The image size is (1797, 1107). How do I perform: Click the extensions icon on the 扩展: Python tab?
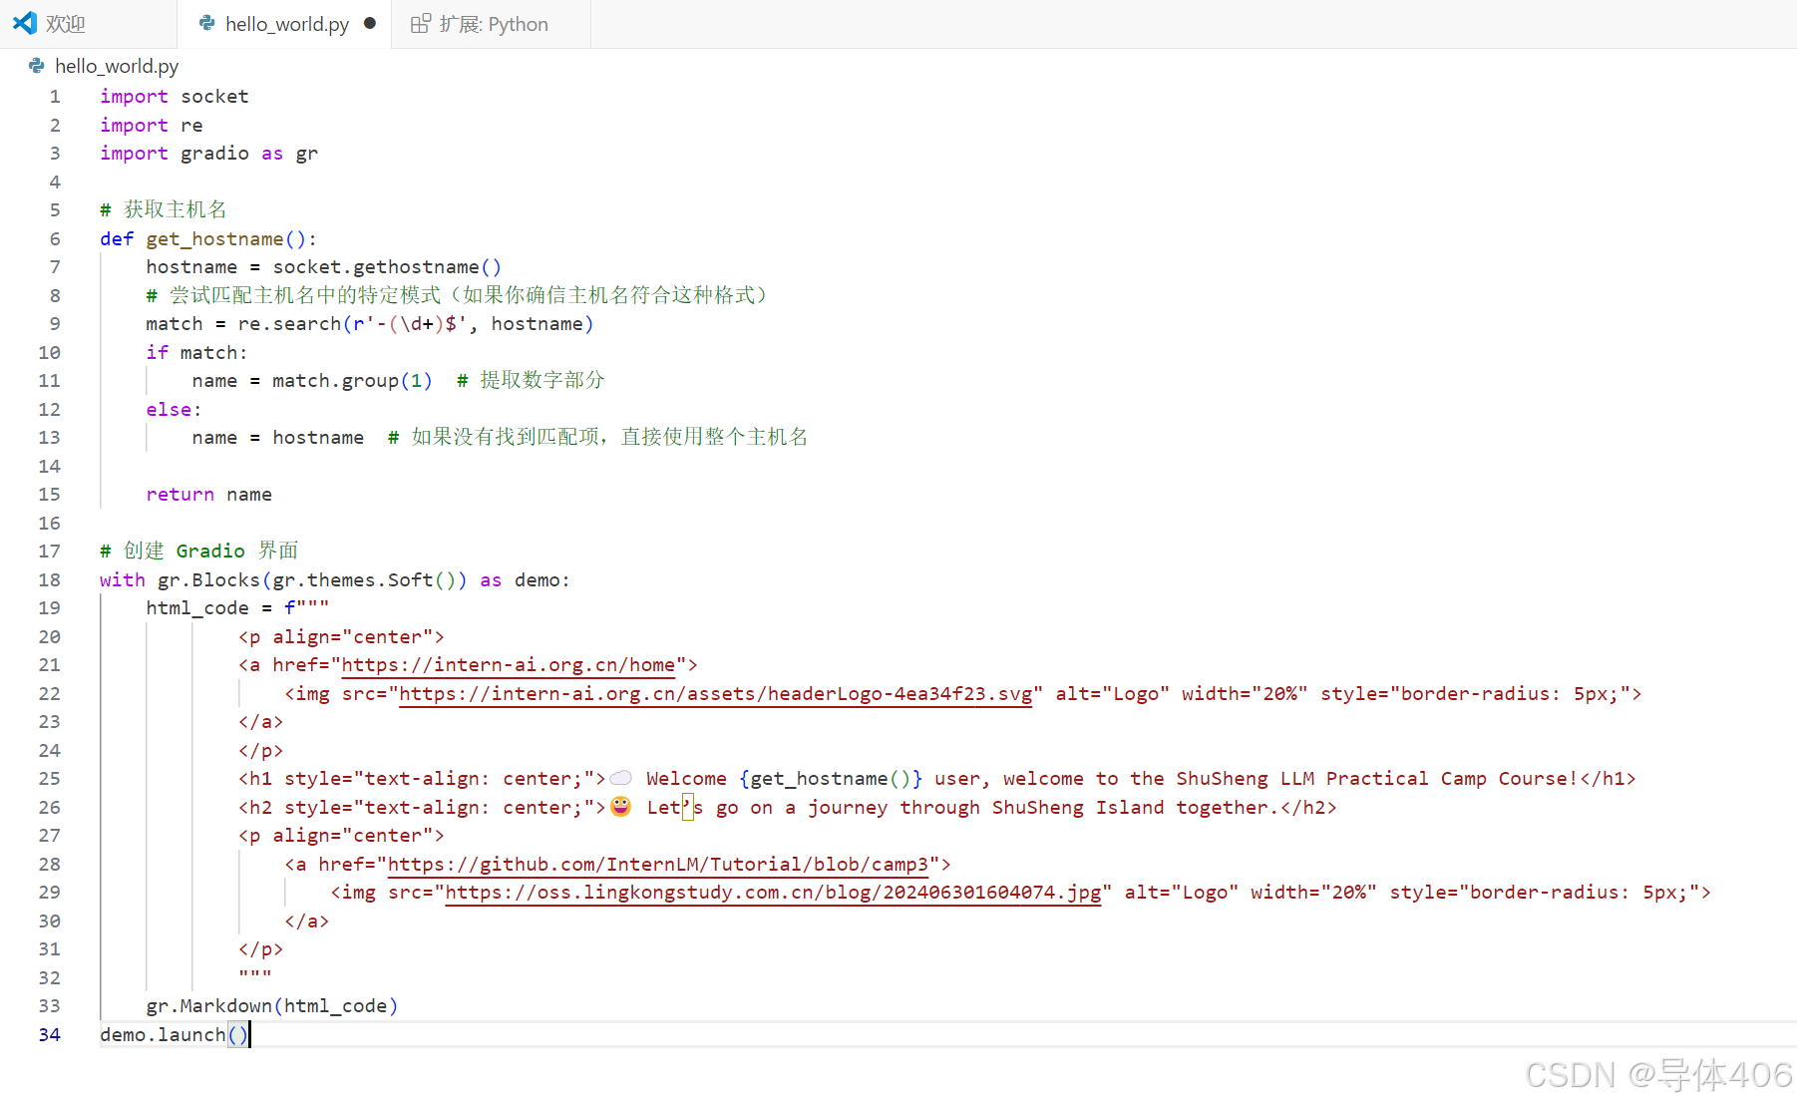point(420,23)
